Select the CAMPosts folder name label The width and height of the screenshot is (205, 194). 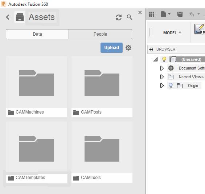(91, 112)
